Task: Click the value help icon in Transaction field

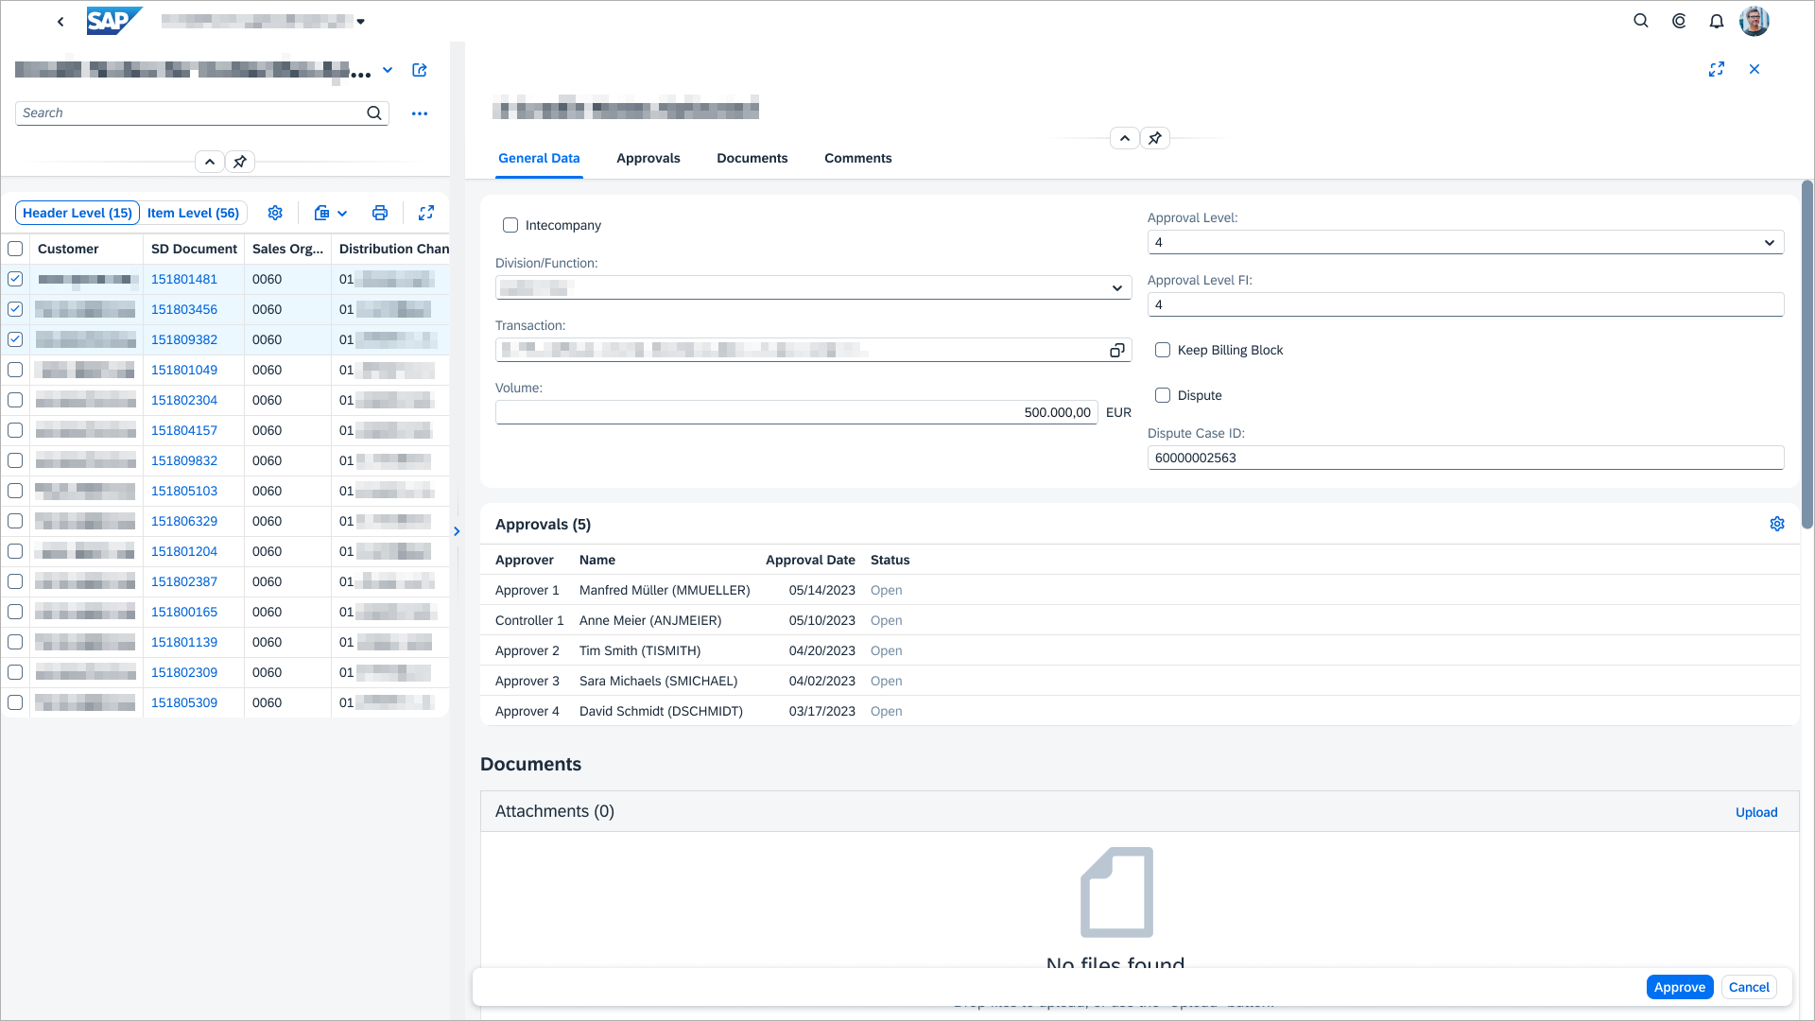Action: [1116, 351]
